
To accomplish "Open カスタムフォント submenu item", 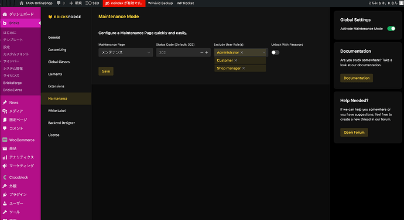I will tap(16, 54).
